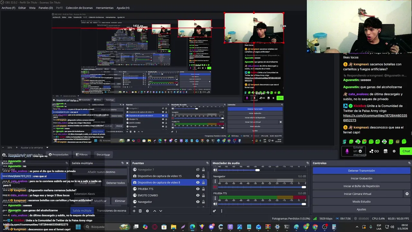Screen dimensions: 412x232
Task: Click Iniciar Cámara Virtual
Action: tap(358, 194)
